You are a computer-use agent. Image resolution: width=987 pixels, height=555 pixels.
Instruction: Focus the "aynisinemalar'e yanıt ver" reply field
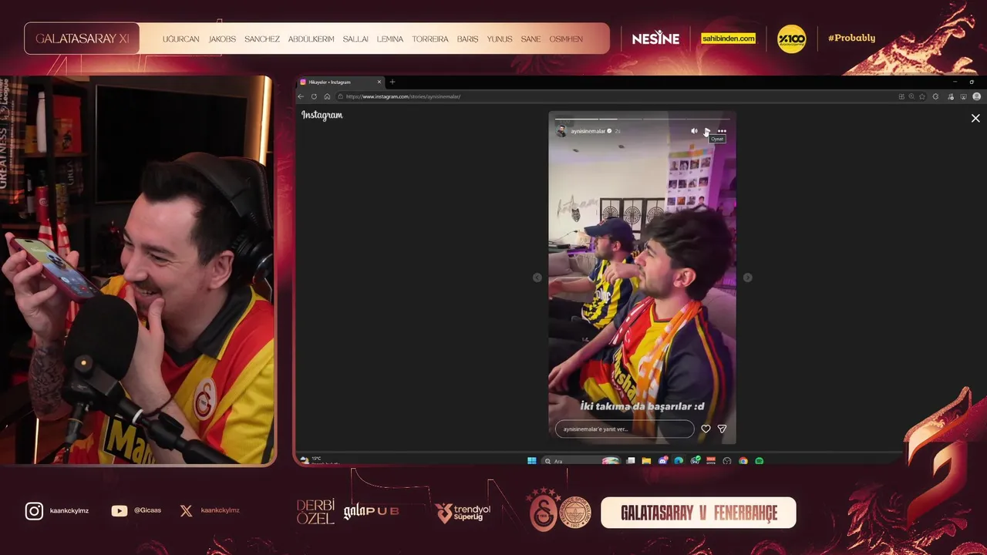point(625,429)
